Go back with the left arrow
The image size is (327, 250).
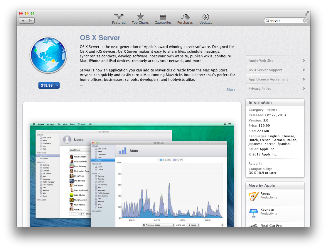pos(23,20)
